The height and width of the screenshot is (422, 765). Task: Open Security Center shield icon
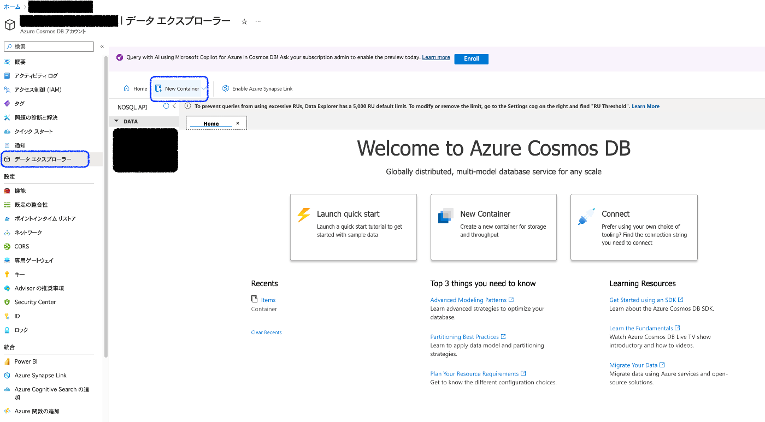tap(7, 302)
